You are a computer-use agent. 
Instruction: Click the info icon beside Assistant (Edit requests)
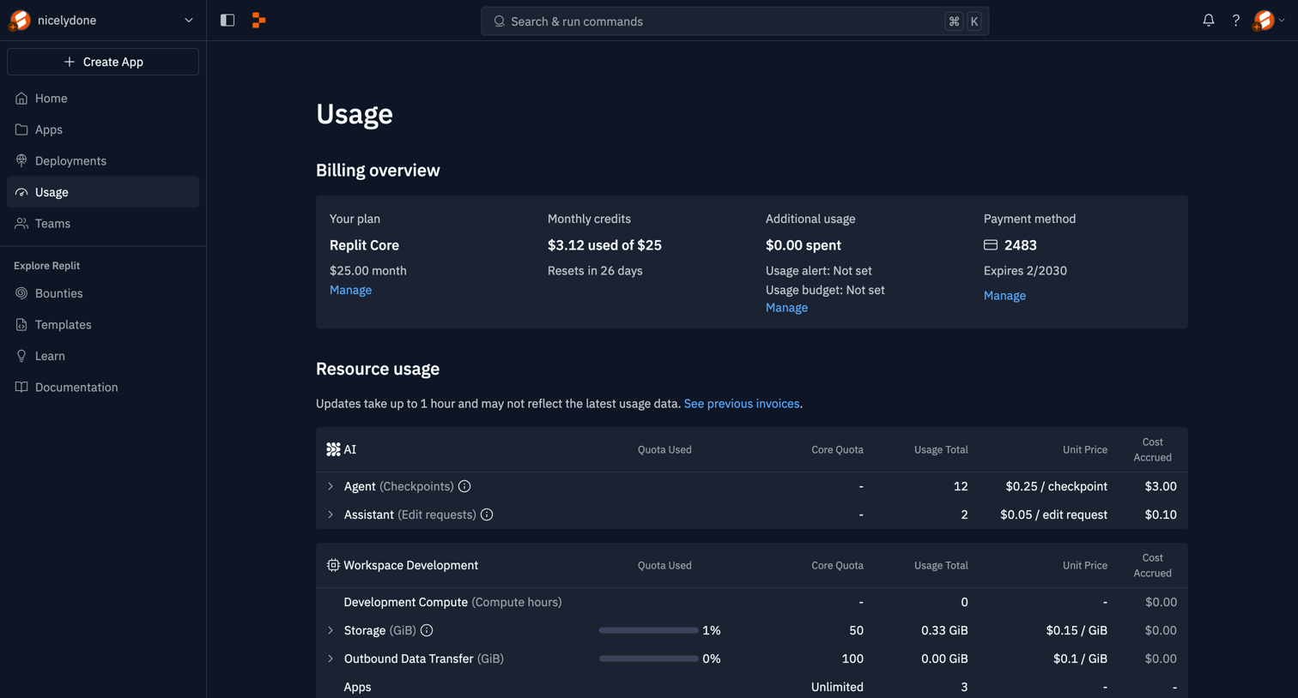[x=487, y=514]
